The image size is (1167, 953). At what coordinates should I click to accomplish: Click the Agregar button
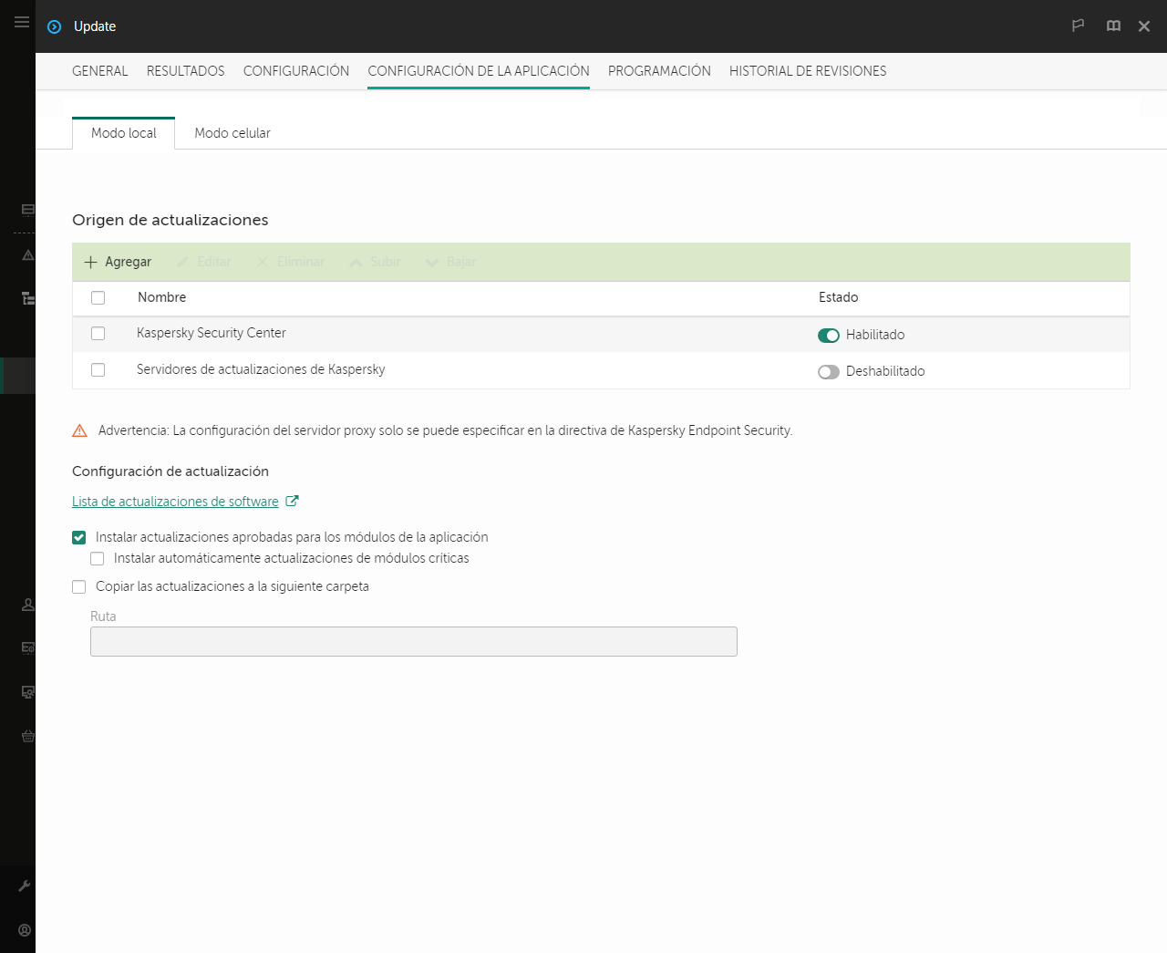117,262
